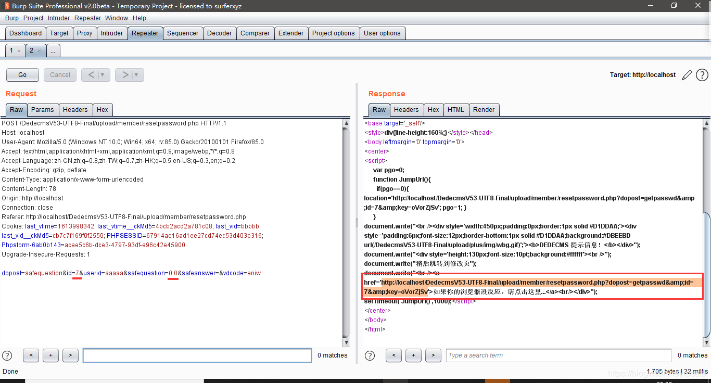Select Request Headers view tab
This screenshot has height=383, width=711.
75,110
